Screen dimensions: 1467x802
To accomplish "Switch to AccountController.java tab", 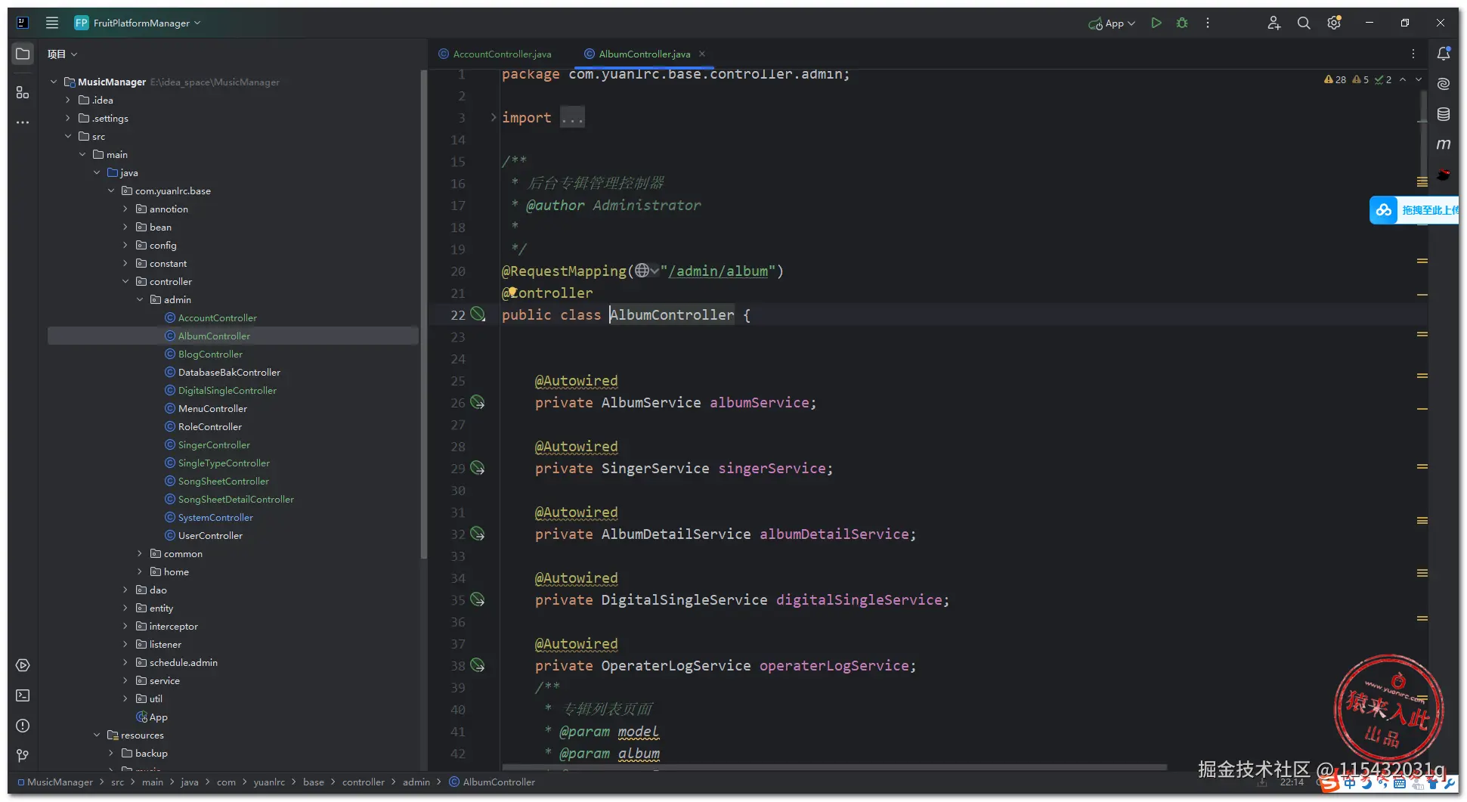I will [495, 54].
